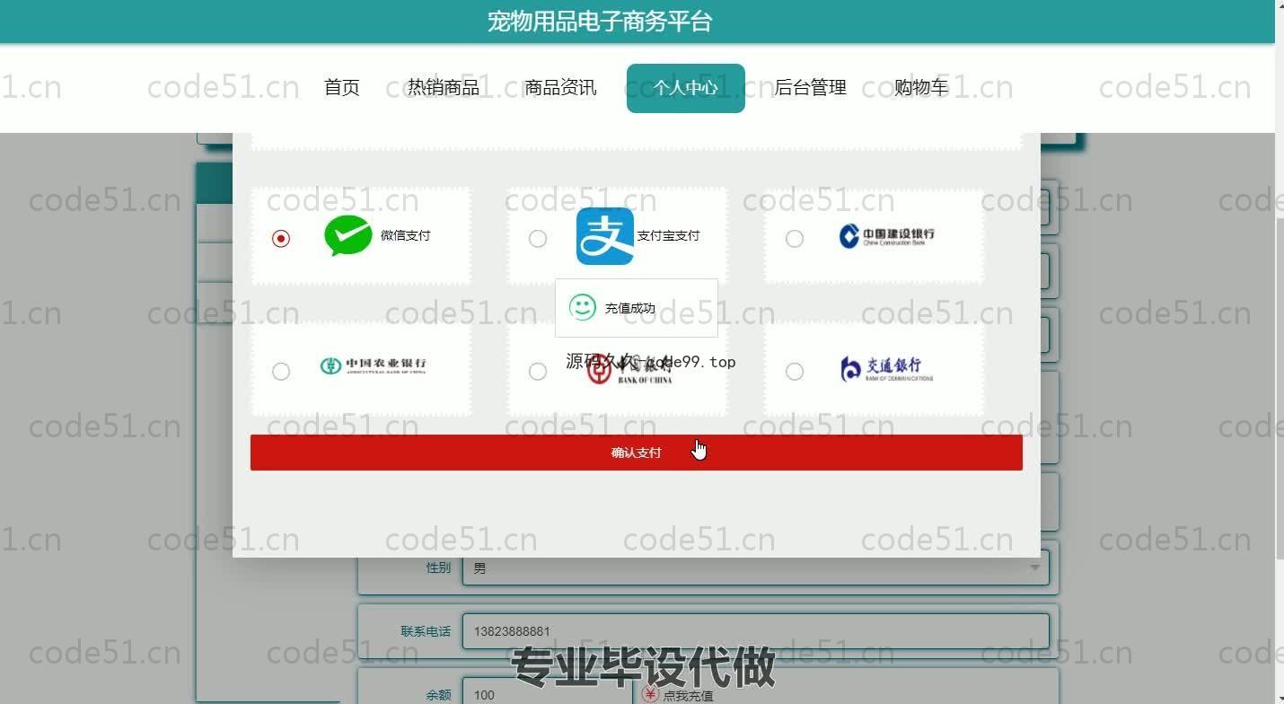
Task: Click the Bank of China logo
Action: (x=630, y=369)
